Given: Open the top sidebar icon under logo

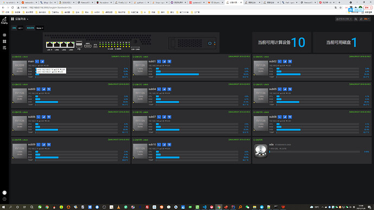Looking at the screenshot, I should (4, 35).
